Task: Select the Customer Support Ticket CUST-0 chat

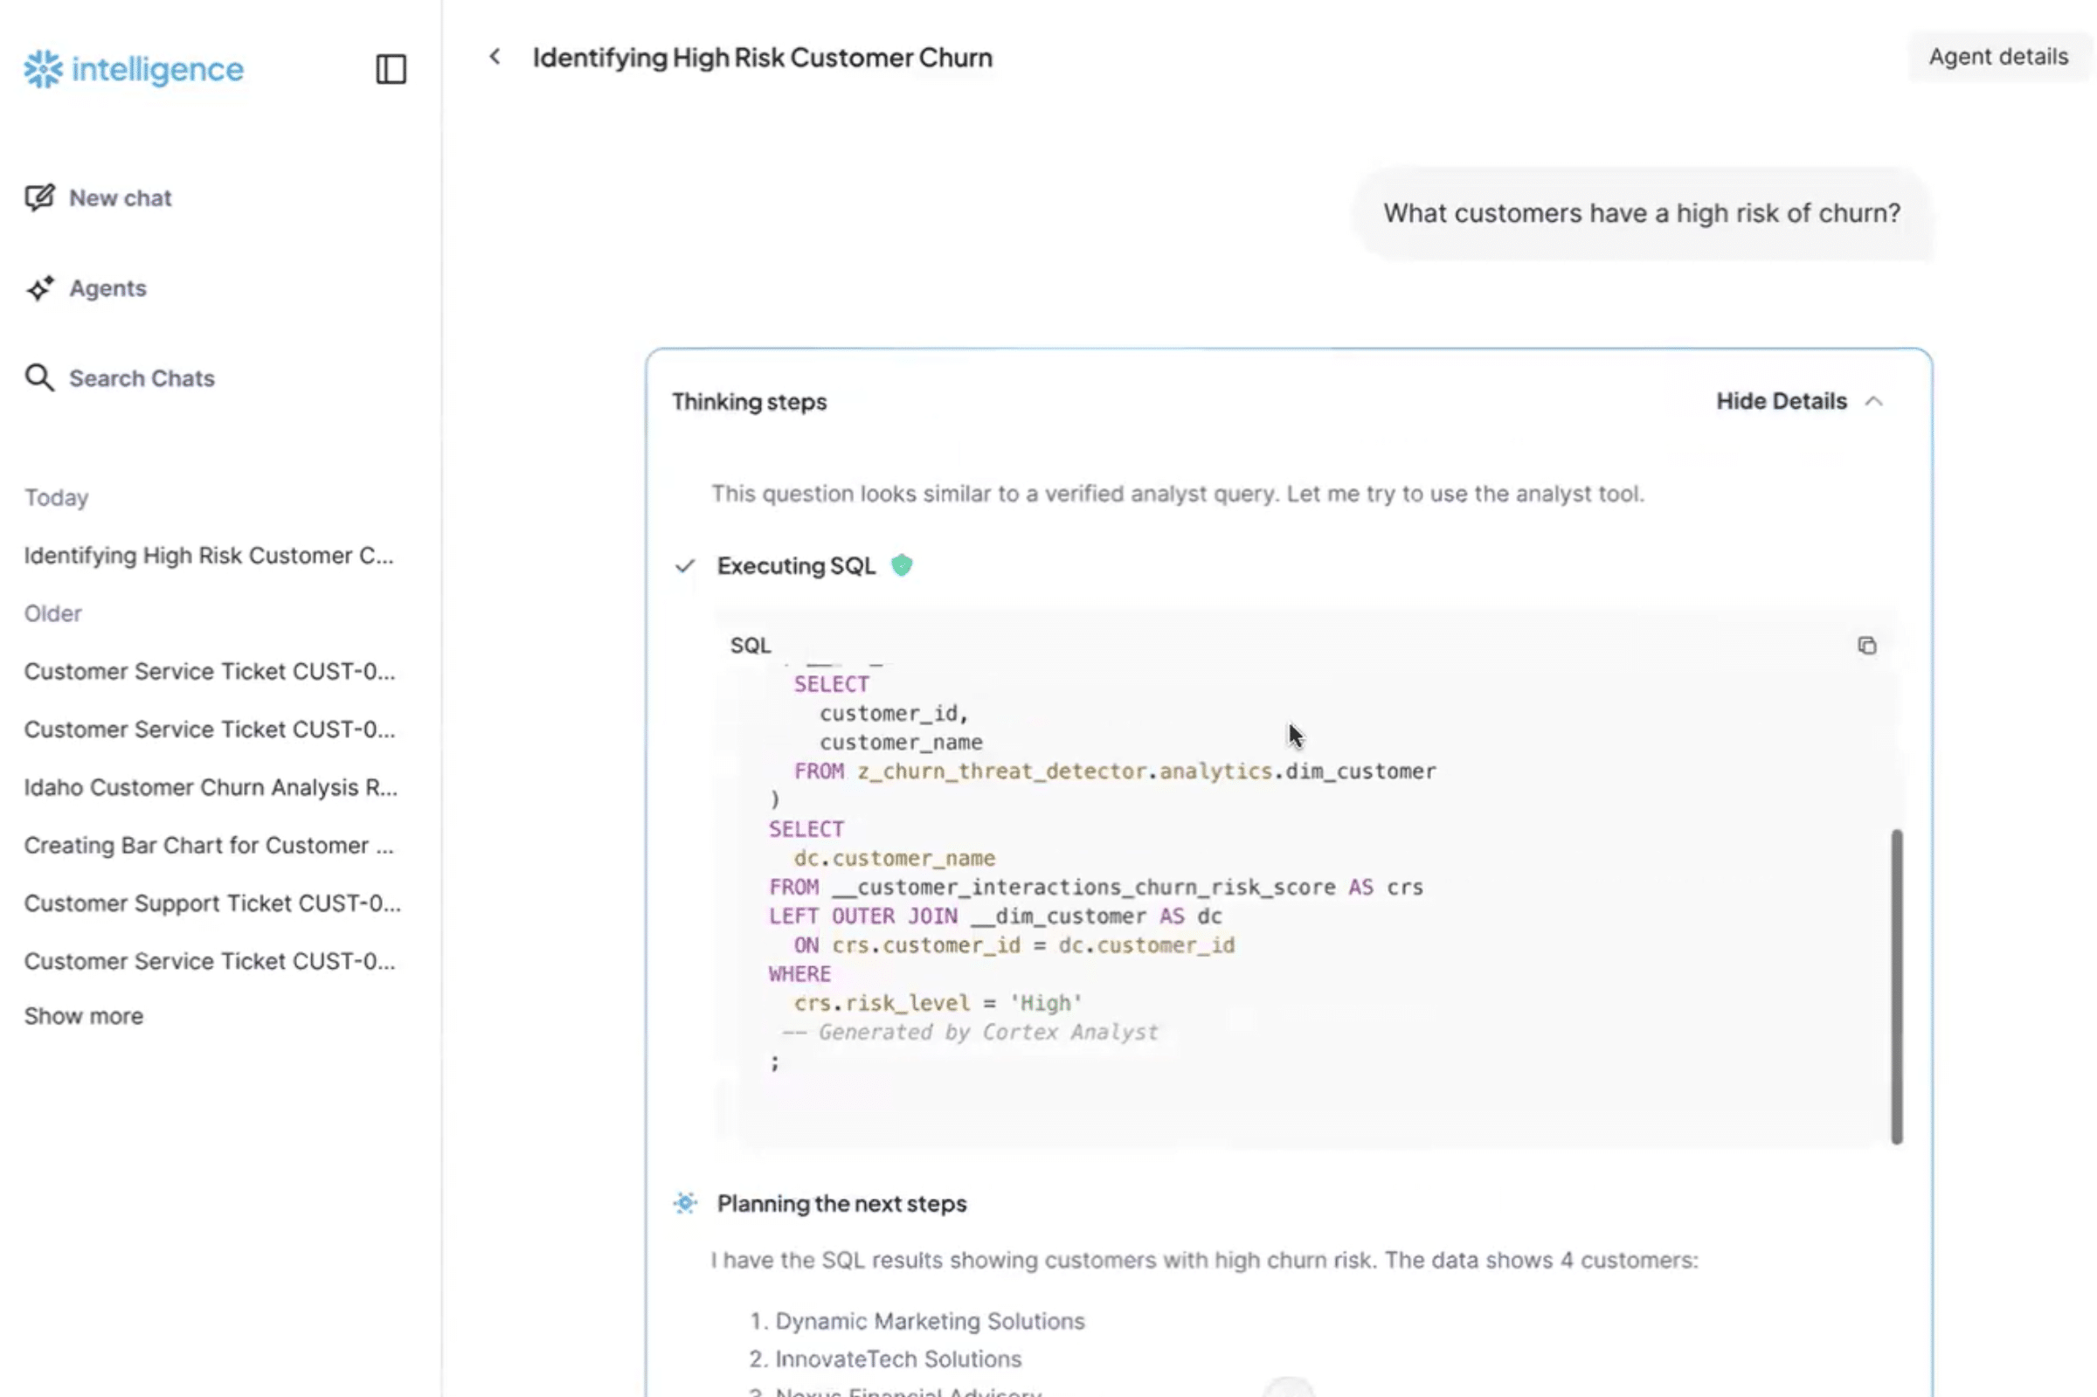Action: pyautogui.click(x=212, y=903)
